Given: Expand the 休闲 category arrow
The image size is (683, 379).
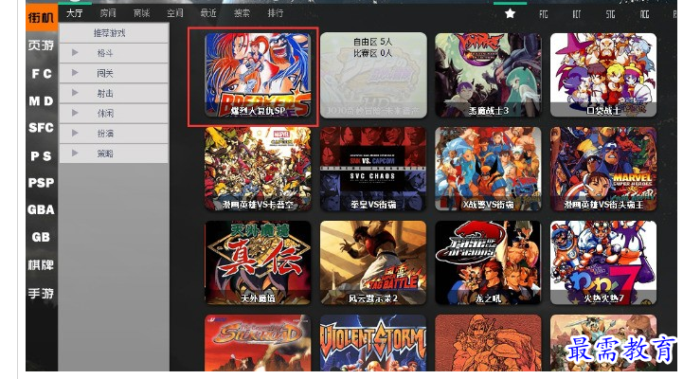Looking at the screenshot, I should coord(75,113).
